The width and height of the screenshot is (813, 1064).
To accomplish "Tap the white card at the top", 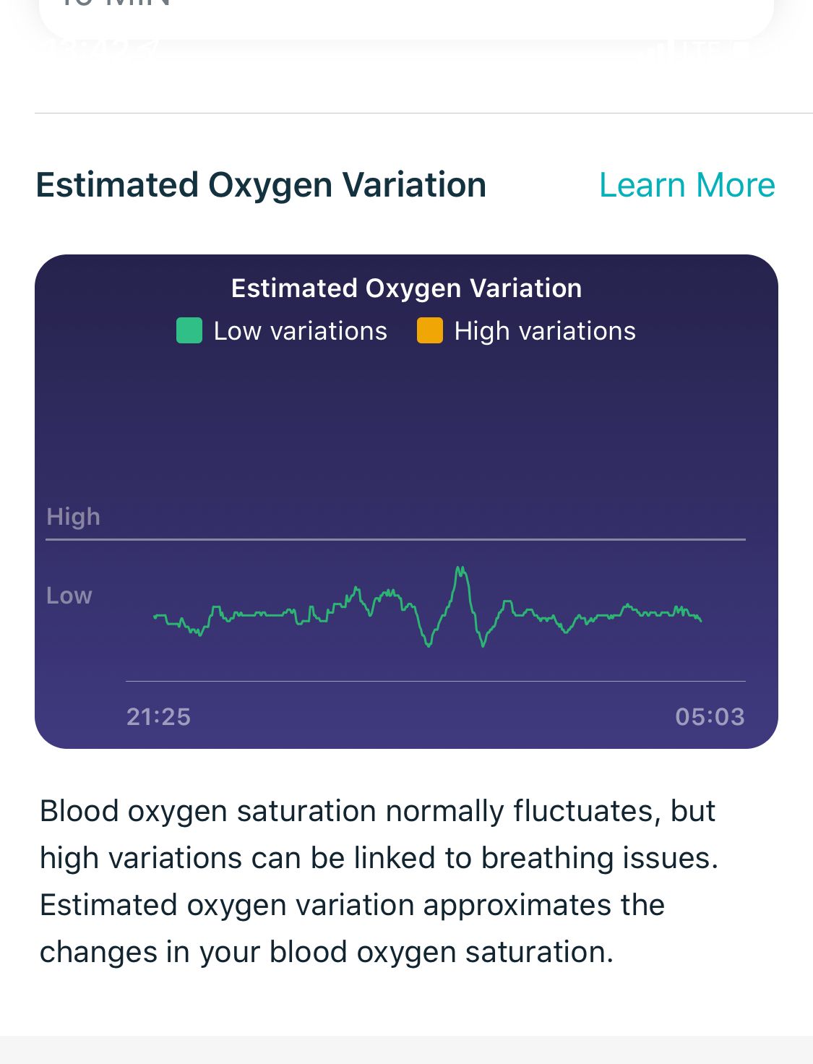I will tap(406, 18).
